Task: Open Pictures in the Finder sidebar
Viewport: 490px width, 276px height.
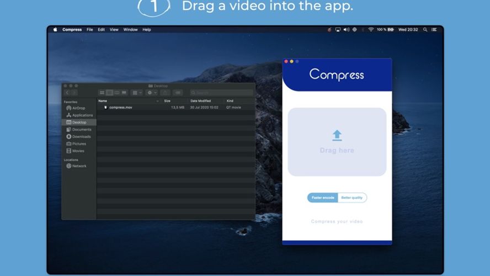Action: pyautogui.click(x=76, y=144)
